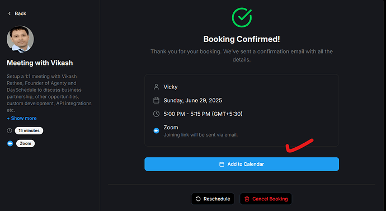
Task: Select the Zoom location pill in sidebar
Action: point(25,143)
